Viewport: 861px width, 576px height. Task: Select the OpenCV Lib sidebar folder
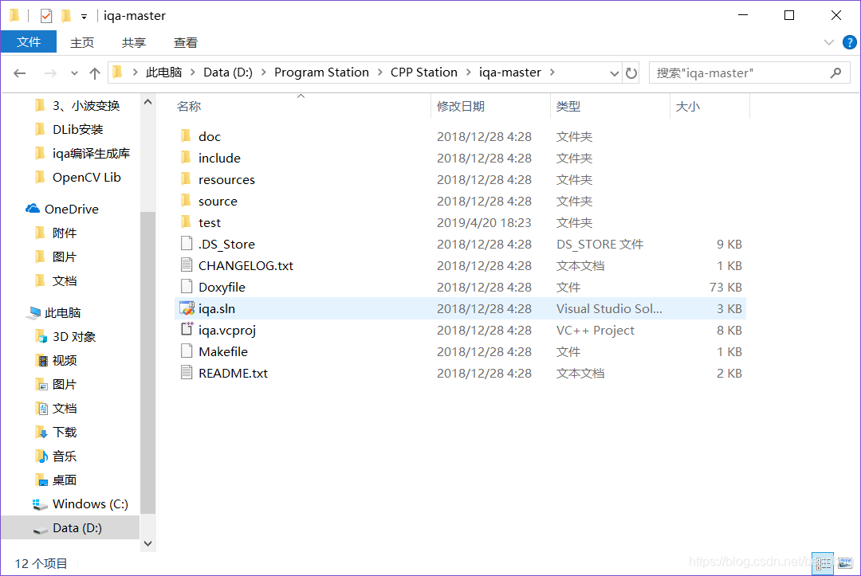tap(87, 177)
